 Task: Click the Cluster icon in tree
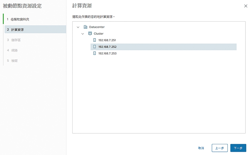pos(90,34)
